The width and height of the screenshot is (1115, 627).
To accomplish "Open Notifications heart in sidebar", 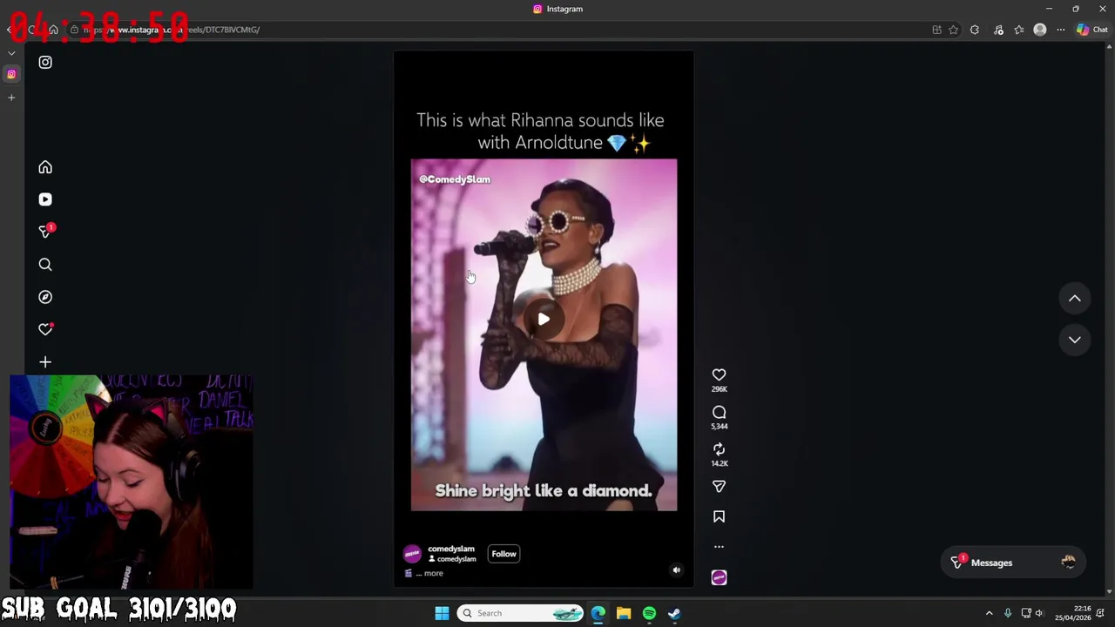I will (45, 329).
